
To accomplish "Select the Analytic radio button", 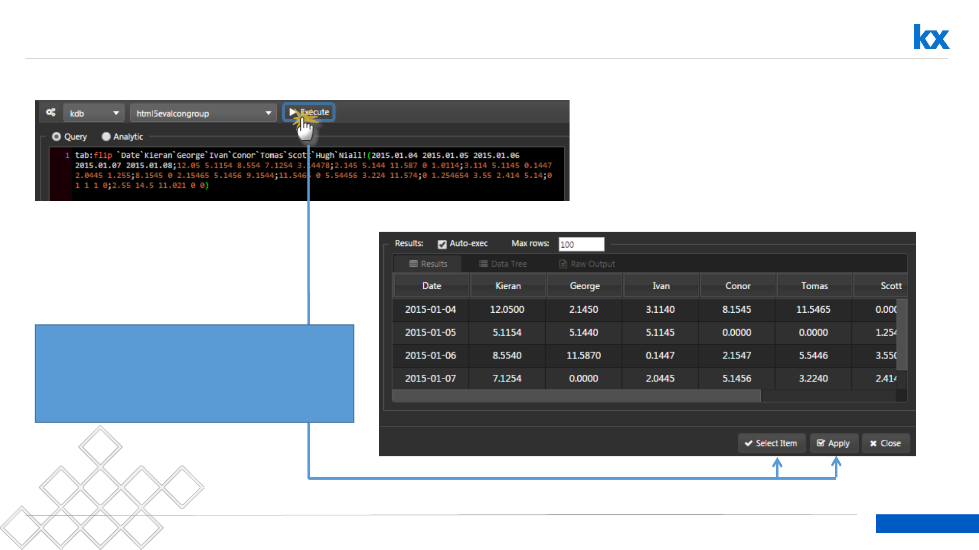I will tap(106, 136).
